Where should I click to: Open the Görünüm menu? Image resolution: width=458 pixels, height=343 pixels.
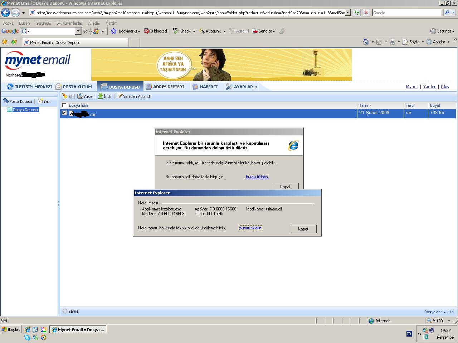[x=43, y=23]
